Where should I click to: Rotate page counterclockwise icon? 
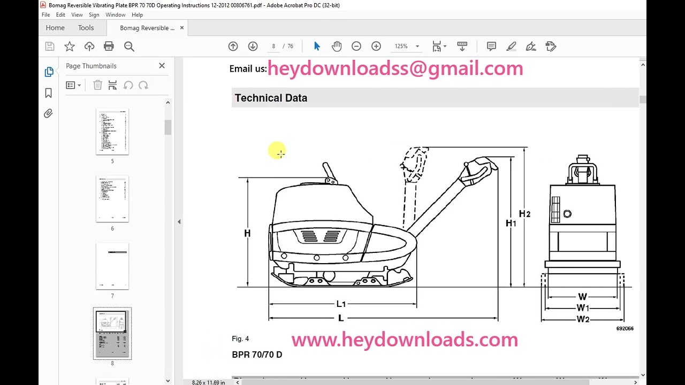click(x=128, y=85)
